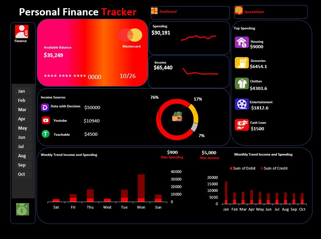Click the Groceries amount $6454.1
The height and width of the screenshot is (239, 321).
[x=258, y=67]
